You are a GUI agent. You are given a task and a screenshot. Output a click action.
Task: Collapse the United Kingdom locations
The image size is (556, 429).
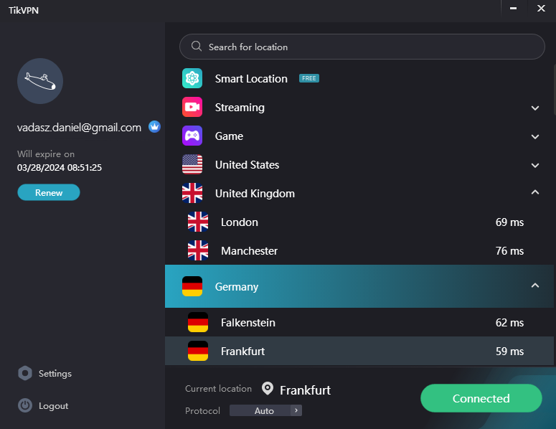click(x=534, y=193)
